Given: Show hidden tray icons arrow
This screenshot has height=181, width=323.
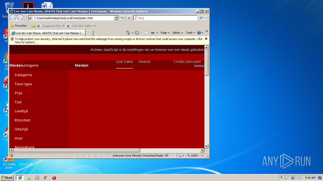Looking at the screenshot, I should pos(281,177).
